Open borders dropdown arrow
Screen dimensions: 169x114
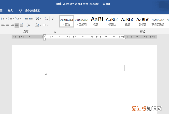48,25
